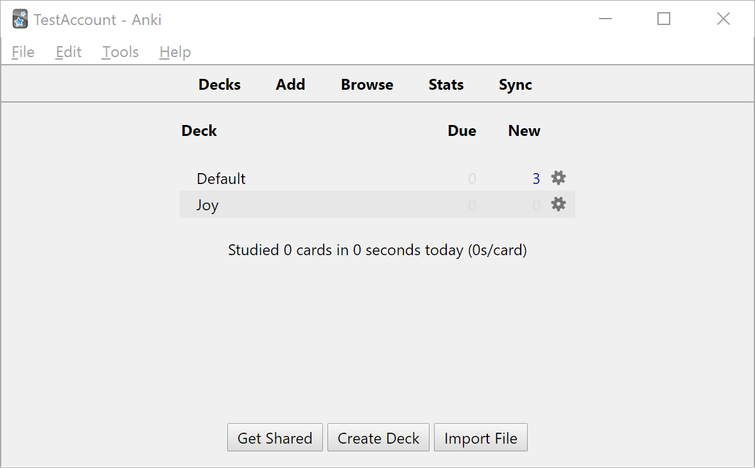This screenshot has height=468, width=755.
Task: Import a file into Anki
Action: click(x=480, y=437)
